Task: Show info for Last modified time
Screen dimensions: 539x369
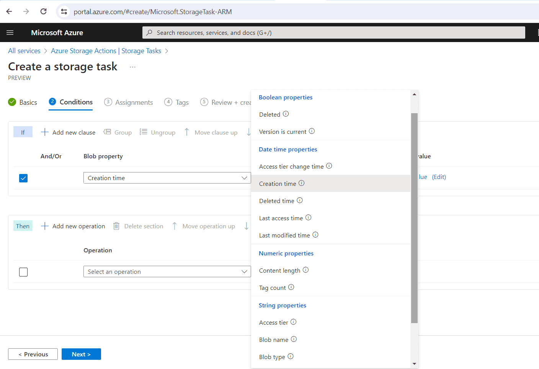Action: 315,235
